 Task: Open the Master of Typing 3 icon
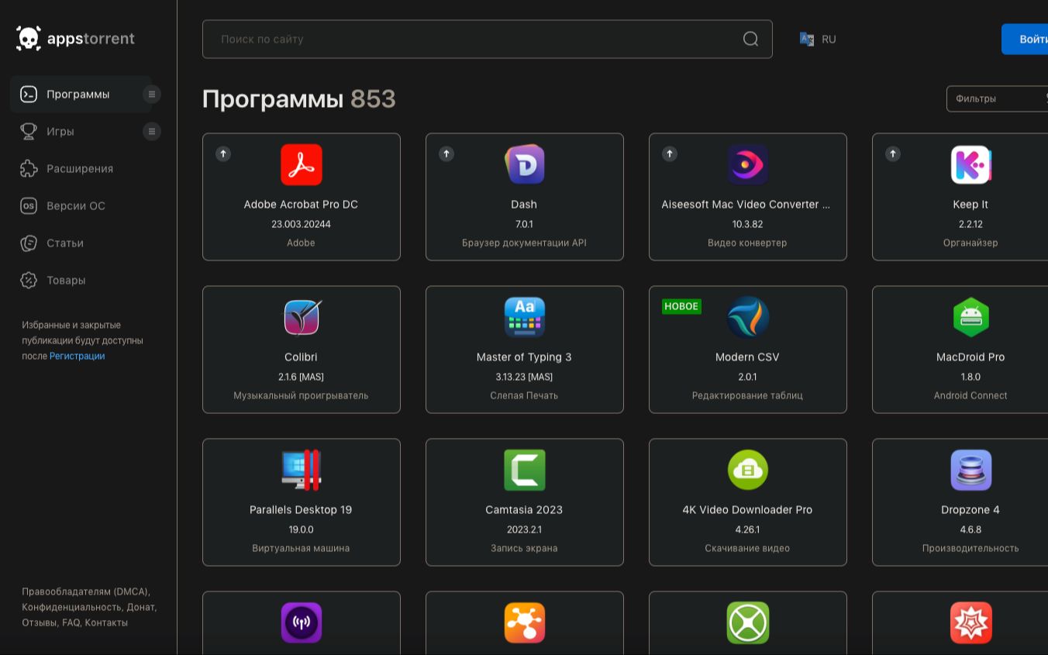click(524, 317)
